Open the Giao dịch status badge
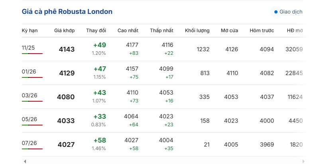This screenshot has height=164, width=325. click(x=289, y=12)
